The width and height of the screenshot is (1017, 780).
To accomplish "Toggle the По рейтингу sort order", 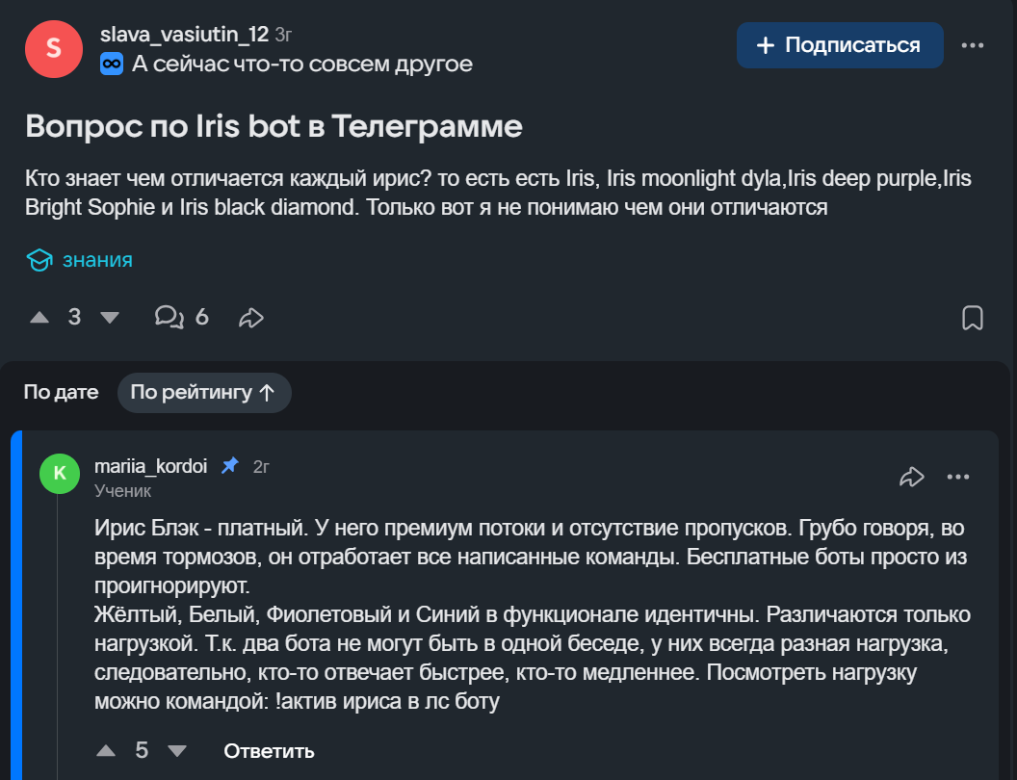I will tap(204, 392).
